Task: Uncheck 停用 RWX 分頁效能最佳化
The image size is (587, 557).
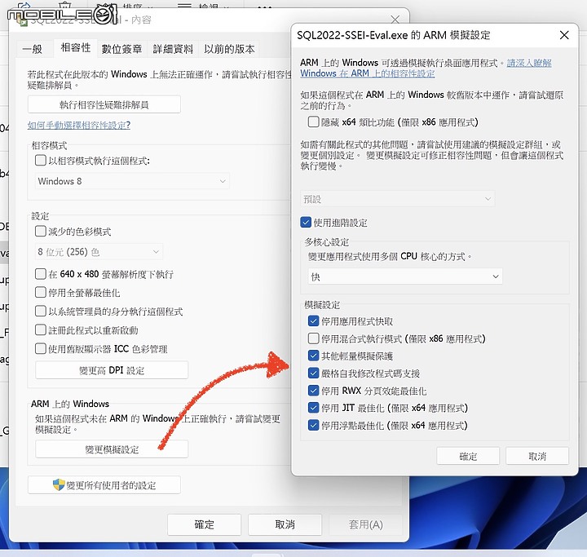Action: click(x=313, y=391)
